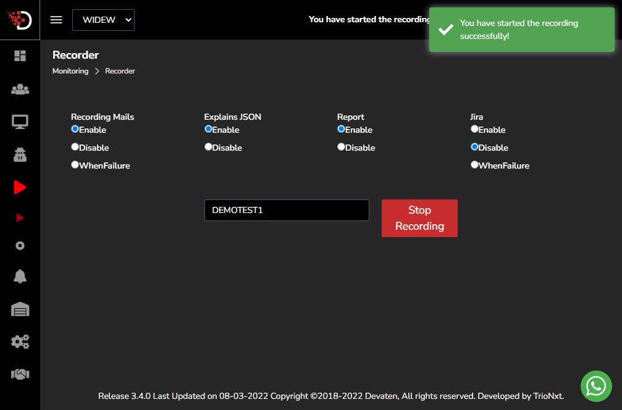622x410 pixels.
Task: Select Disable for Recording Mails
Action: coord(75,147)
